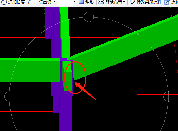Image resolution: width=178 pixels, height=131 pixels.
Task: Expand the 三点画弧 dropdown arrow
Action: pos(54,2)
